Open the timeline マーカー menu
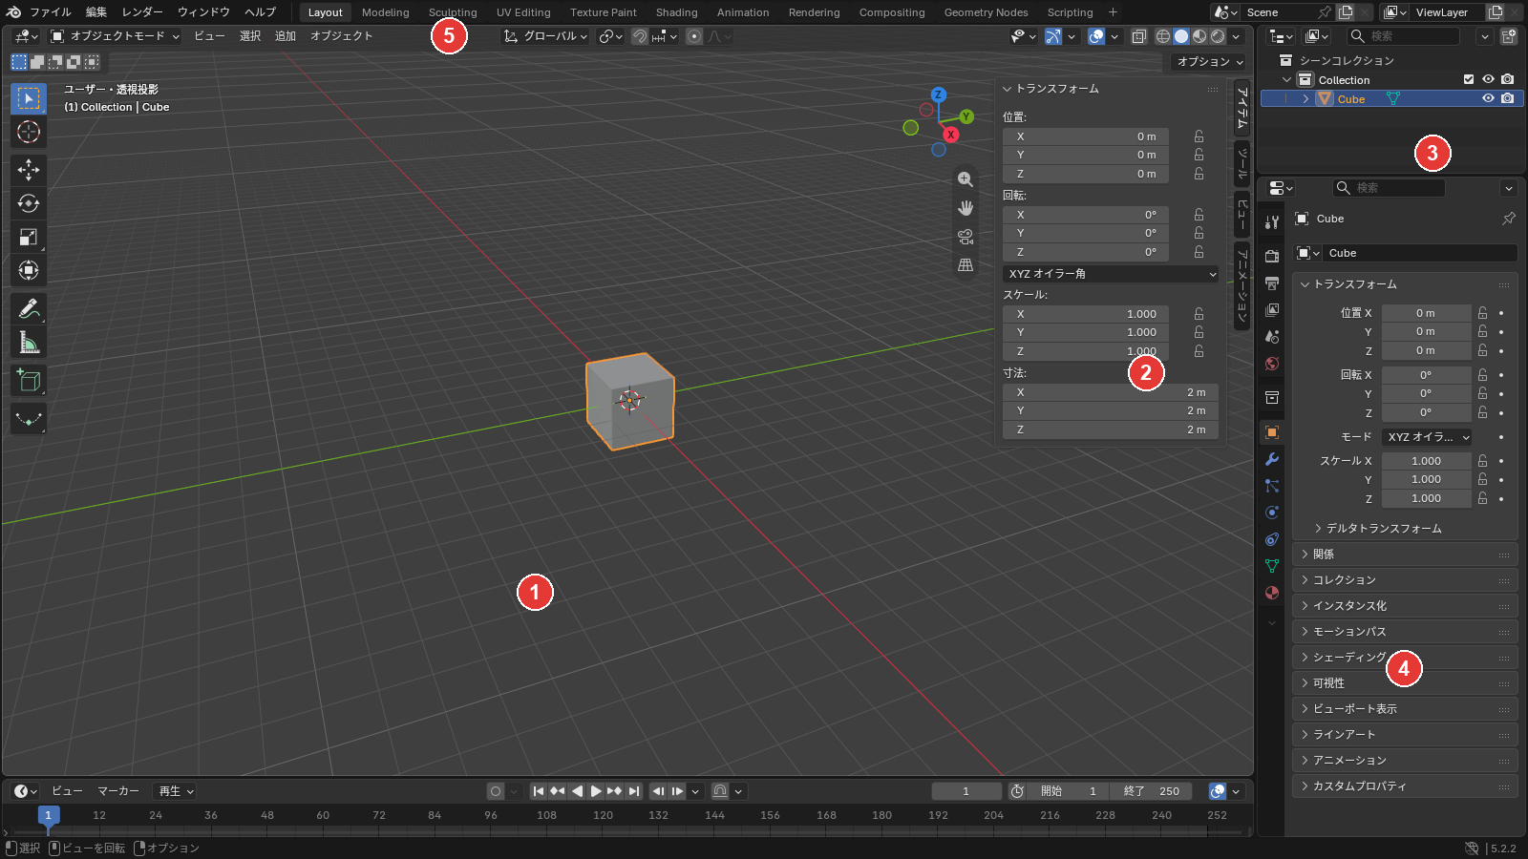Image resolution: width=1528 pixels, height=859 pixels. [x=118, y=791]
